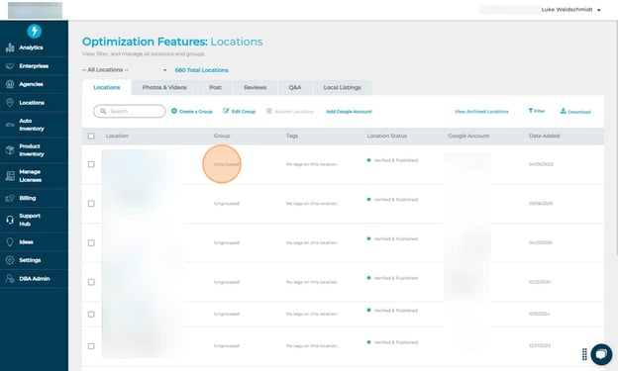Click into the location Search field
This screenshot has height=371, width=618.
130,112
